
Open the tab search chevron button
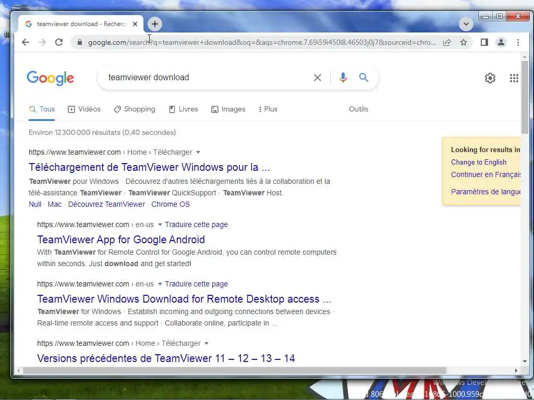pyautogui.click(x=466, y=24)
